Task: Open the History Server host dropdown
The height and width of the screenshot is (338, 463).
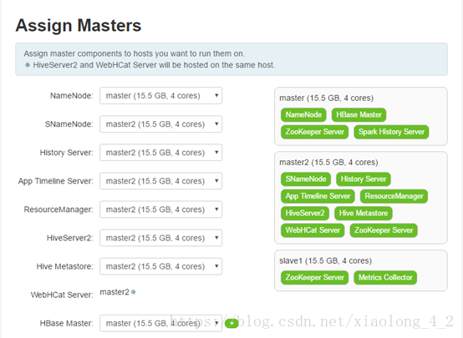Action: (161, 153)
